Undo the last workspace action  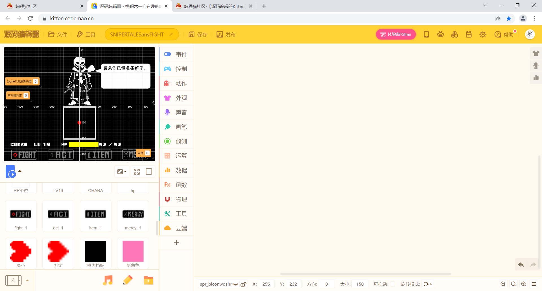point(521,264)
